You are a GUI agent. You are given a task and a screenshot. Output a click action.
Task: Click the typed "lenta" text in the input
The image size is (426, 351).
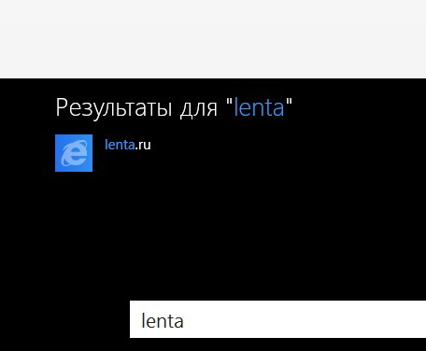pyautogui.click(x=163, y=321)
